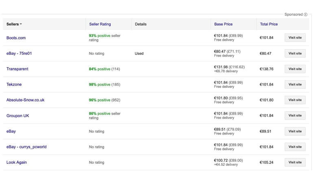
Task: Sort by Seller Rating column
Action: click(x=100, y=24)
